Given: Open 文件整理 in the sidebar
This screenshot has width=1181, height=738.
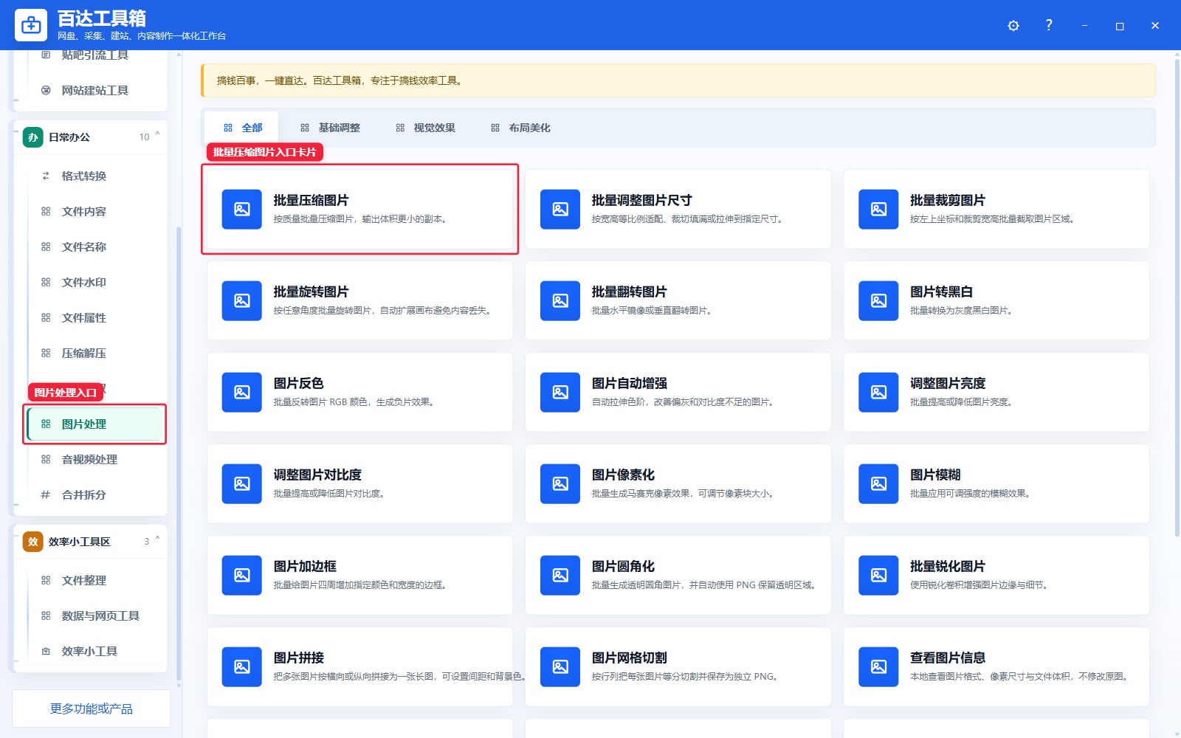Looking at the screenshot, I should (96, 580).
